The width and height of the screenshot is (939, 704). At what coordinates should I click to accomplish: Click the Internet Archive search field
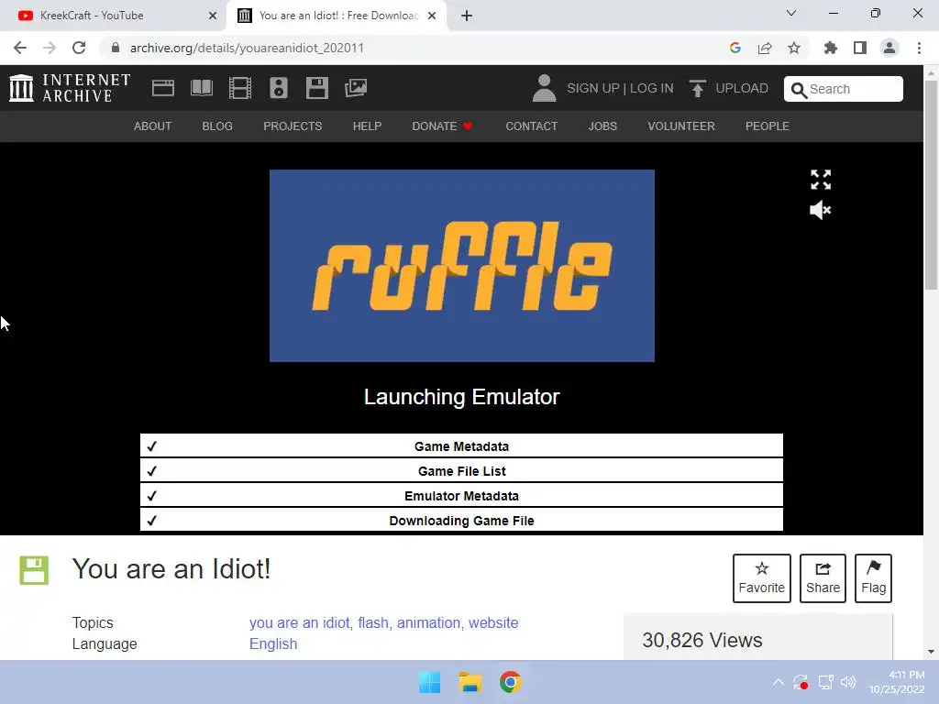(844, 89)
